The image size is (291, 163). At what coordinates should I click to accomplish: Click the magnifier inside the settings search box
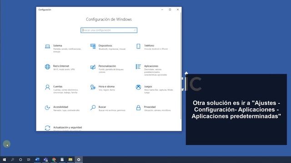(135, 30)
